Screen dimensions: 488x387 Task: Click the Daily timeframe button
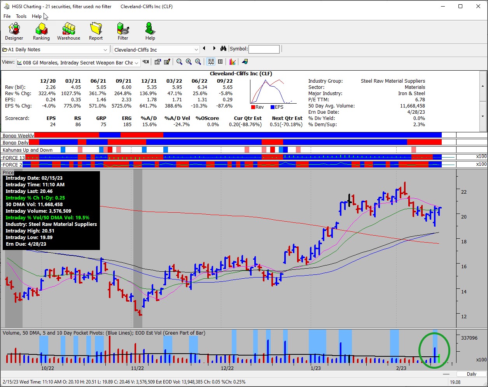pos(472,374)
